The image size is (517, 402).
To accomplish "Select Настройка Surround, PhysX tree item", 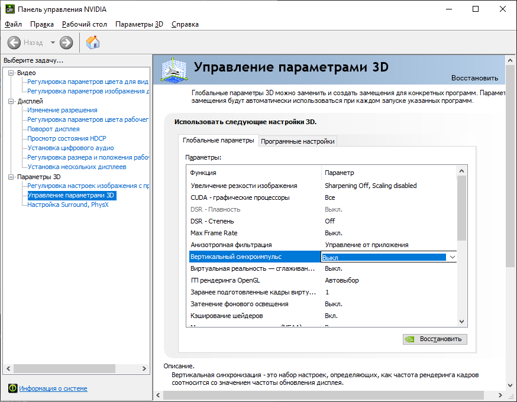I will pyautogui.click(x=68, y=205).
